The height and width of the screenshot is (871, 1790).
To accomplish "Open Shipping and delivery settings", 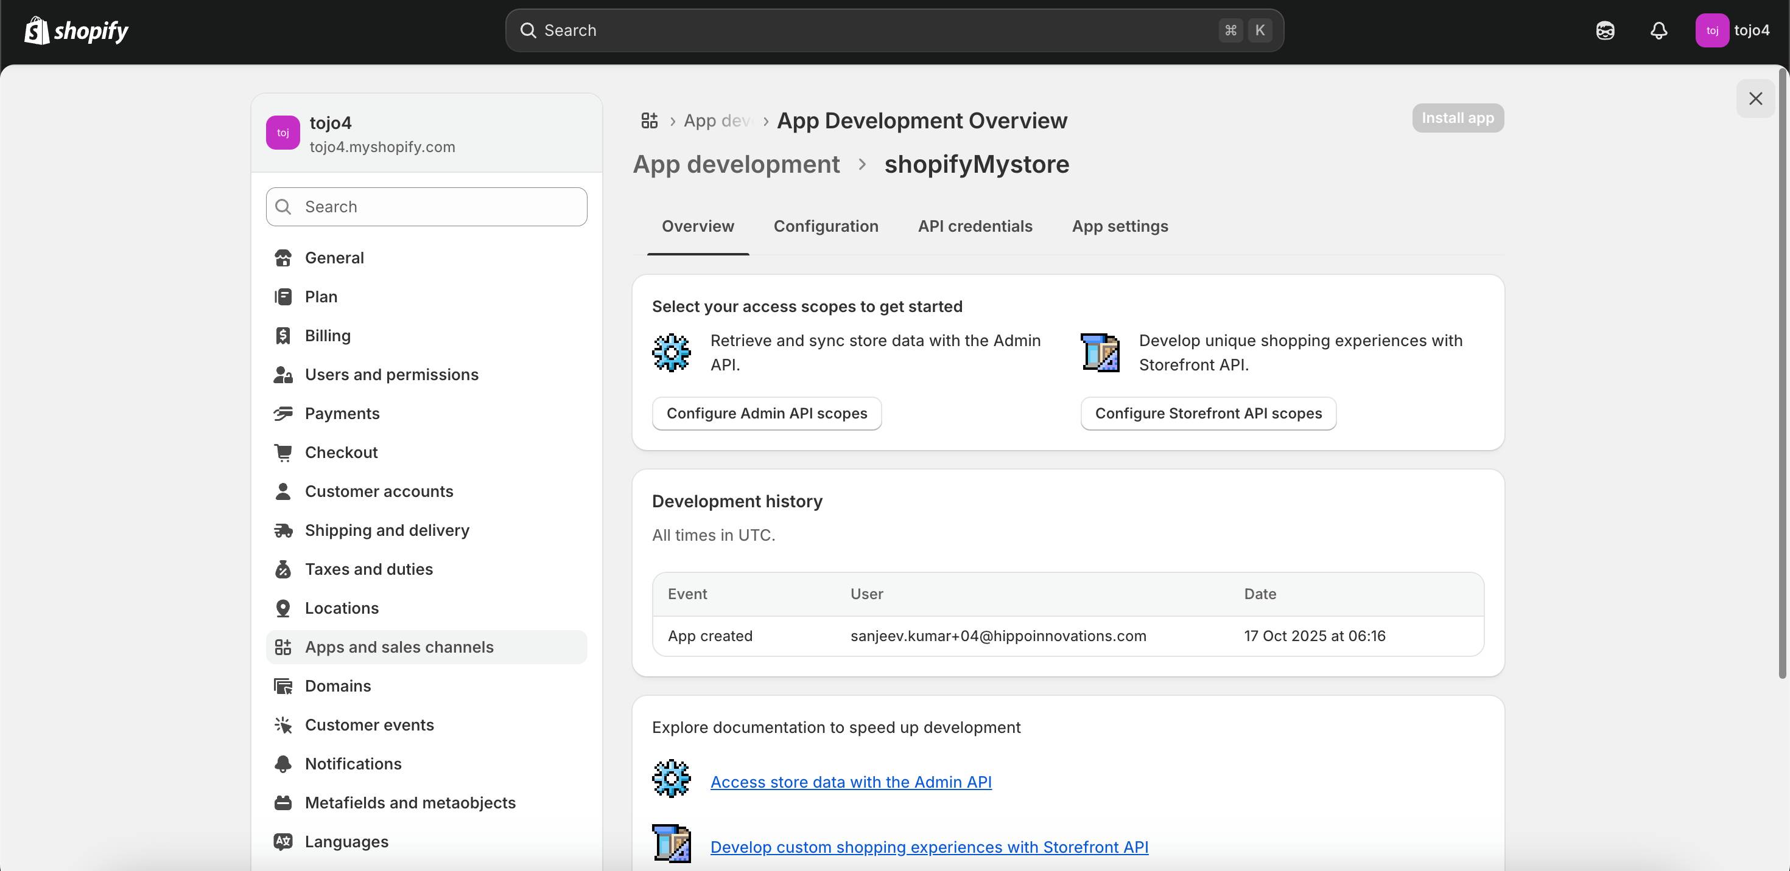I will click(x=387, y=530).
